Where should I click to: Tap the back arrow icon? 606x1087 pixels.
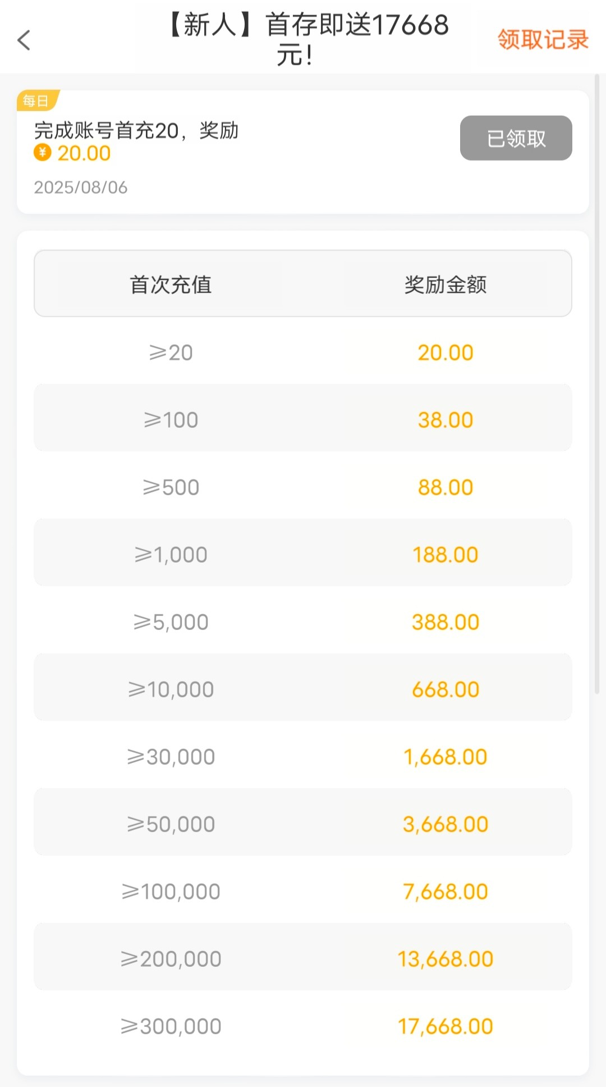[x=24, y=40]
